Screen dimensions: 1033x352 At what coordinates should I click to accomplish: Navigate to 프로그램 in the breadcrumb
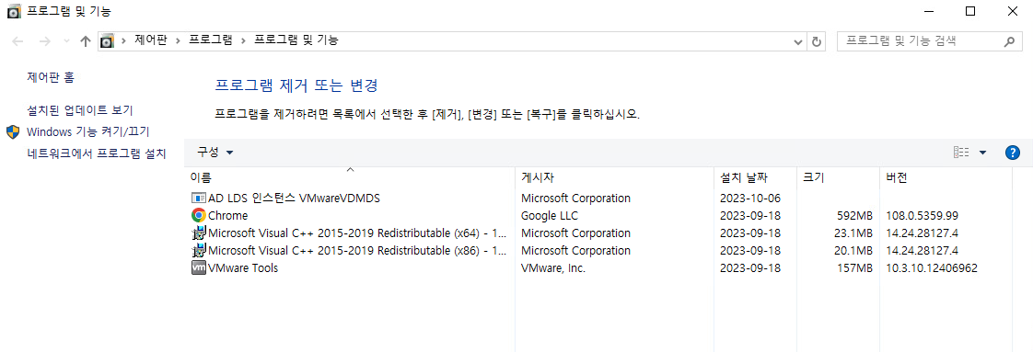[211, 40]
